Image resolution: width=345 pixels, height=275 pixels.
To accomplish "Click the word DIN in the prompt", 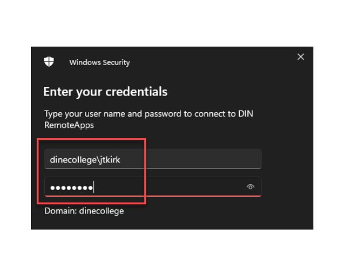I will 246,114.
